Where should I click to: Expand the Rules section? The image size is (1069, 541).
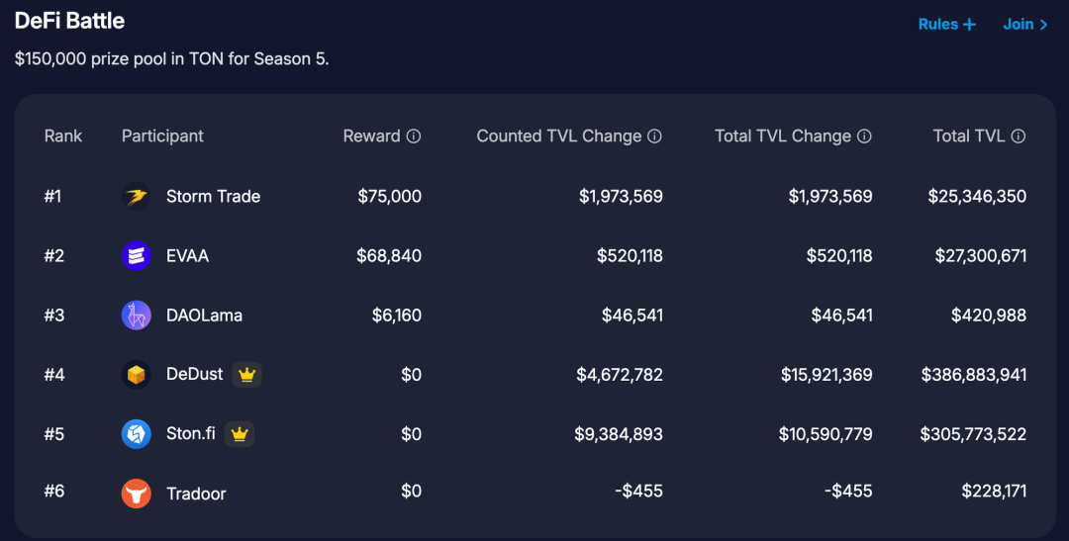[x=946, y=25]
